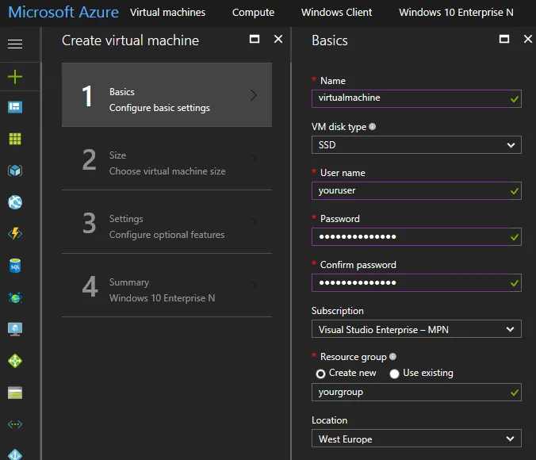Open the Location West Europe dropdown
The image size is (536, 460).
click(x=416, y=439)
